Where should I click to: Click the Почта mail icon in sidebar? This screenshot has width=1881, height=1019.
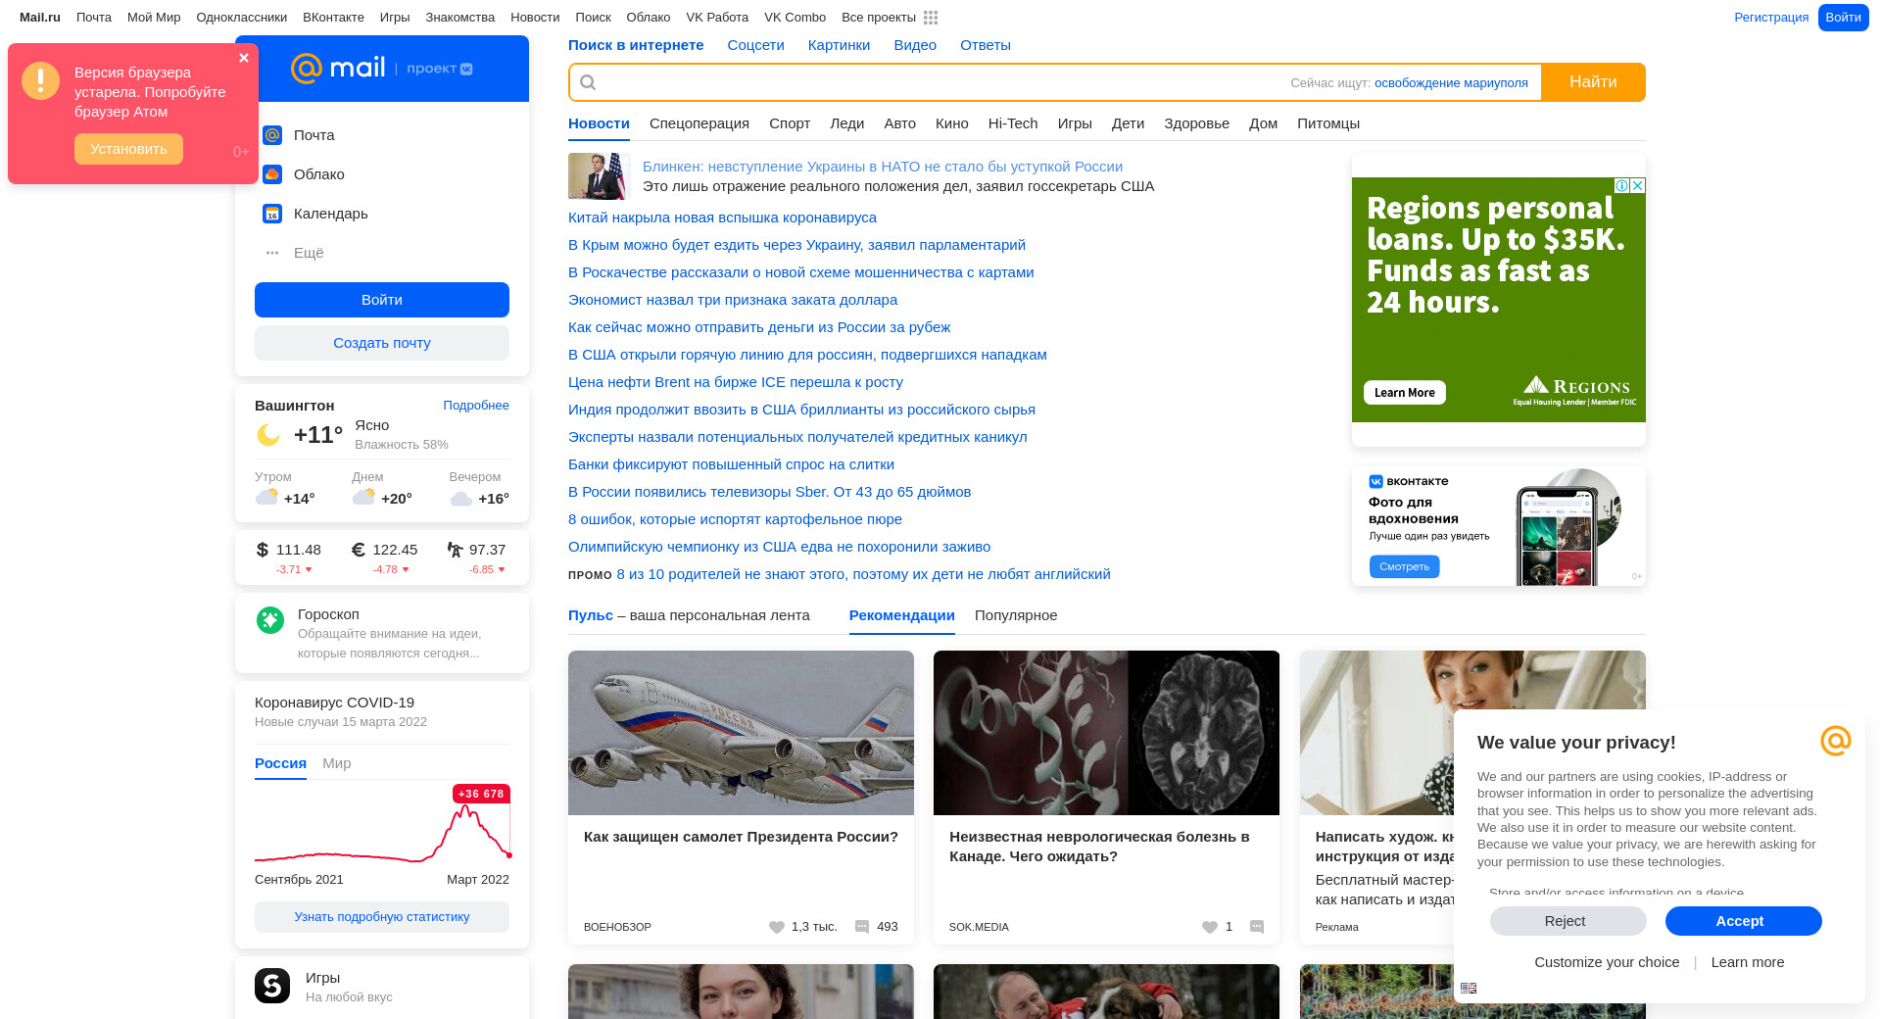272,135
